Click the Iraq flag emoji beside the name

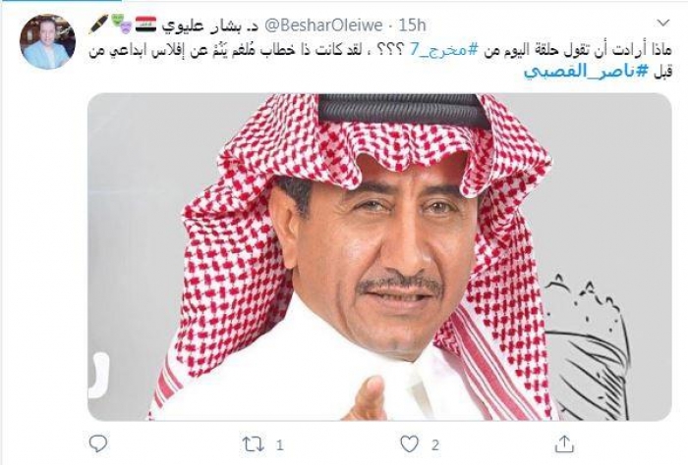[145, 25]
